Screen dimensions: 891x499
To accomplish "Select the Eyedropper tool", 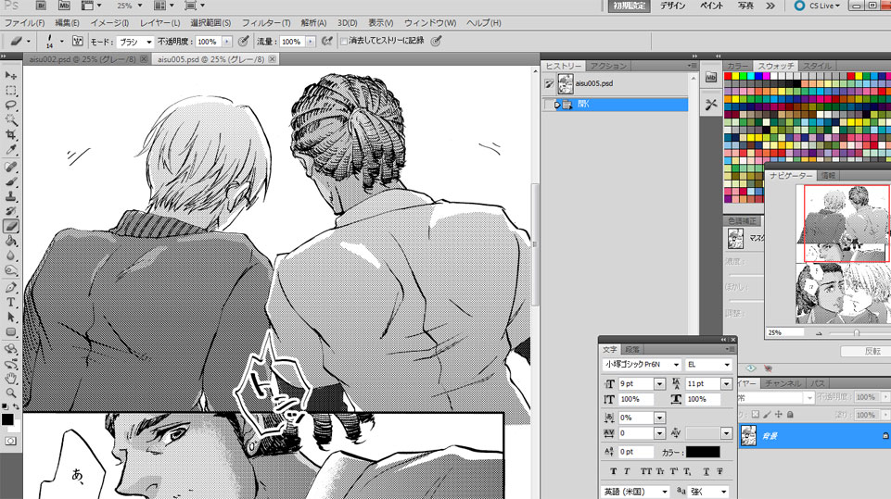I will pos(11,150).
